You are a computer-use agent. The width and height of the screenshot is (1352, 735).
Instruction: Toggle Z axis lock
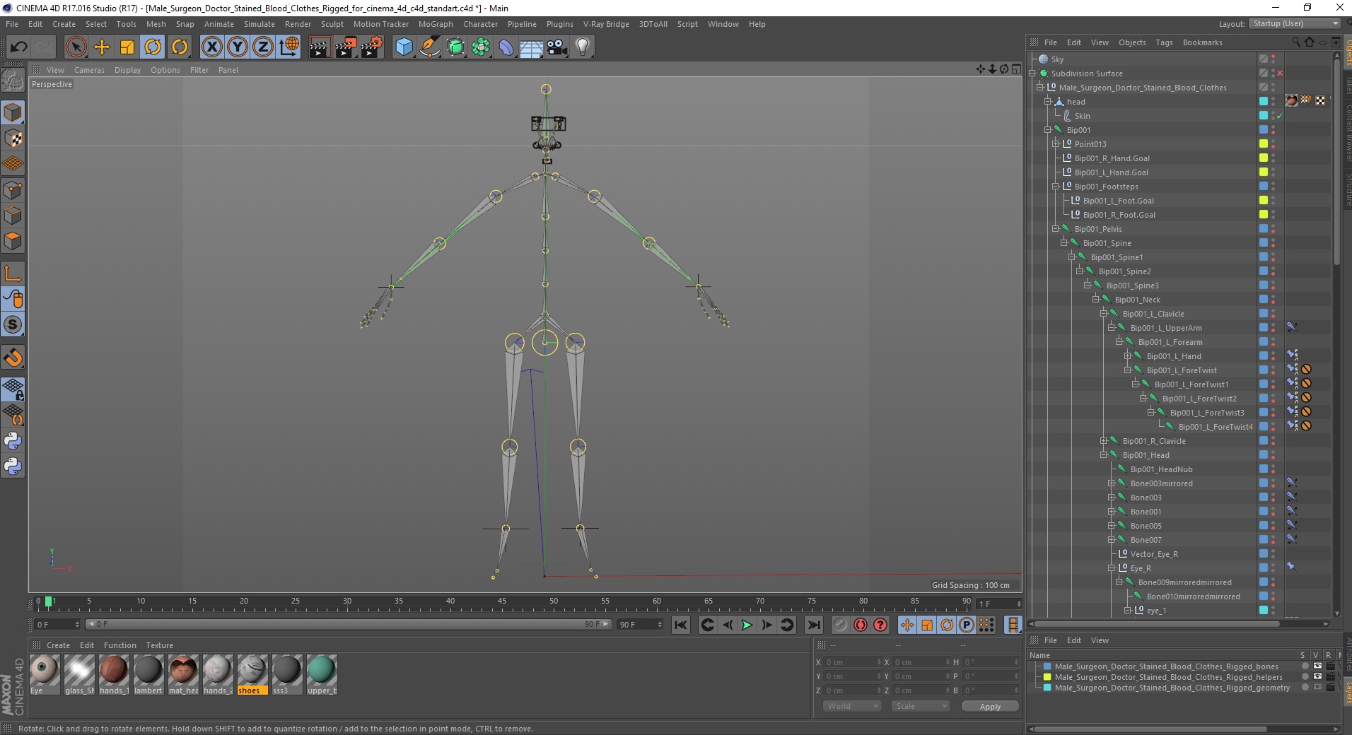(x=263, y=47)
